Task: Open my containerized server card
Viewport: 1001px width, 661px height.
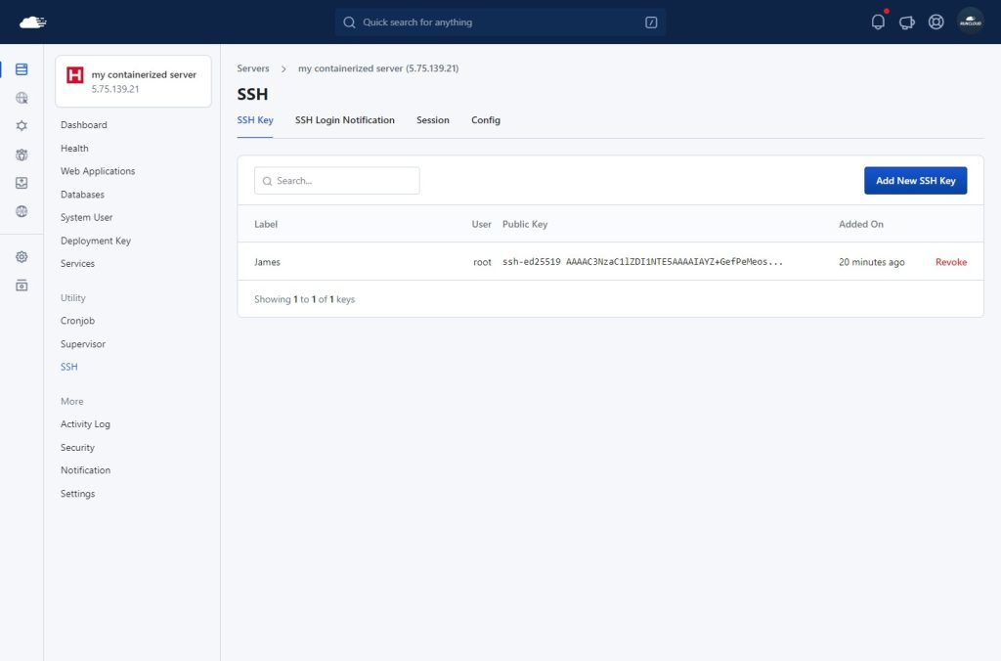Action: [133, 81]
